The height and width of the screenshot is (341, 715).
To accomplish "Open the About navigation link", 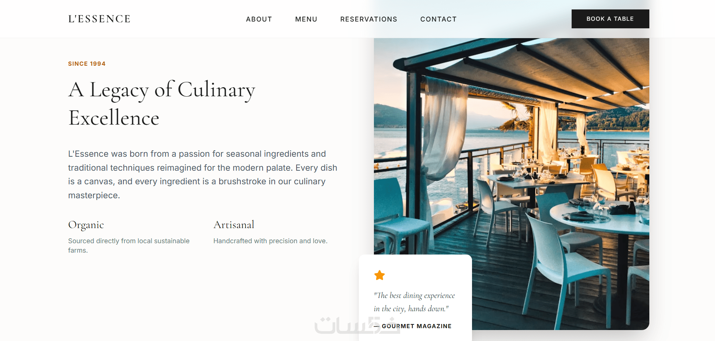I will pyautogui.click(x=259, y=19).
